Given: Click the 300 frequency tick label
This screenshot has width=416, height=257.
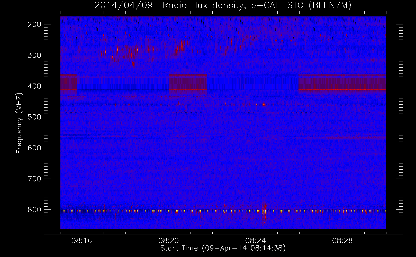Looking at the screenshot, I should [x=34, y=55].
